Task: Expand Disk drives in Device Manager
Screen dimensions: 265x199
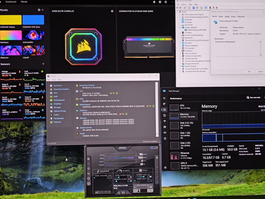Action: coord(180,25)
